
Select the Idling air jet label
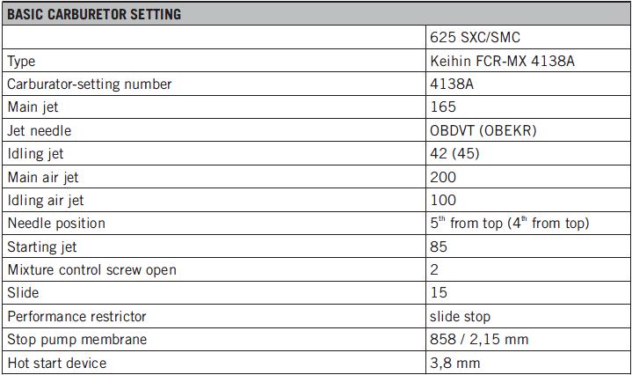pyautogui.click(x=46, y=200)
